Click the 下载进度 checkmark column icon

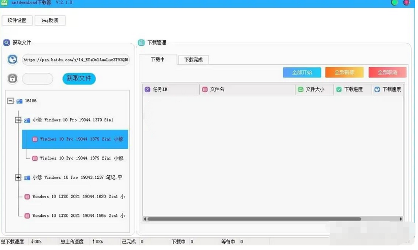(338, 90)
